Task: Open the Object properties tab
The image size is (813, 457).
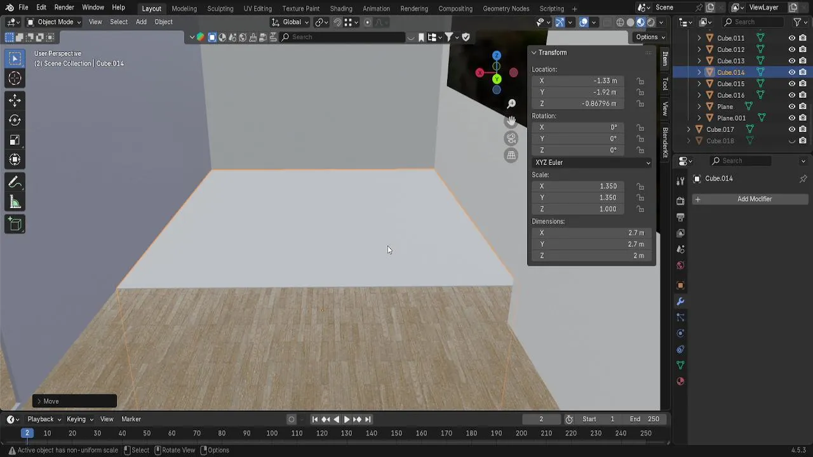Action: tap(680, 286)
